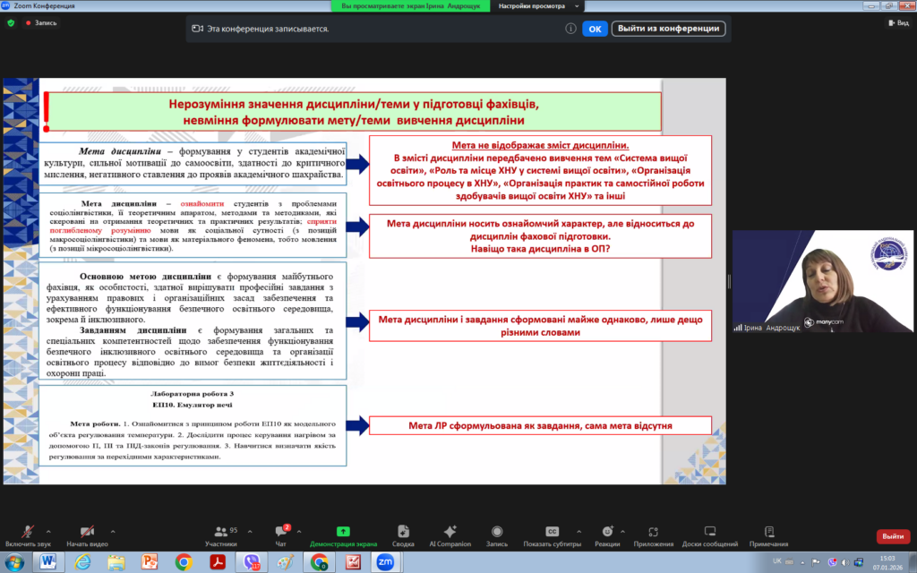Image resolution: width=917 pixels, height=573 pixels.
Task: Click Выйти из конференции button in banner
Action: click(668, 29)
